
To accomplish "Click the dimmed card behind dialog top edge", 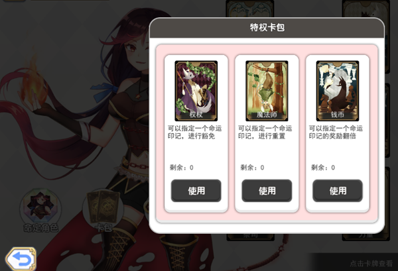I will 250,9.
